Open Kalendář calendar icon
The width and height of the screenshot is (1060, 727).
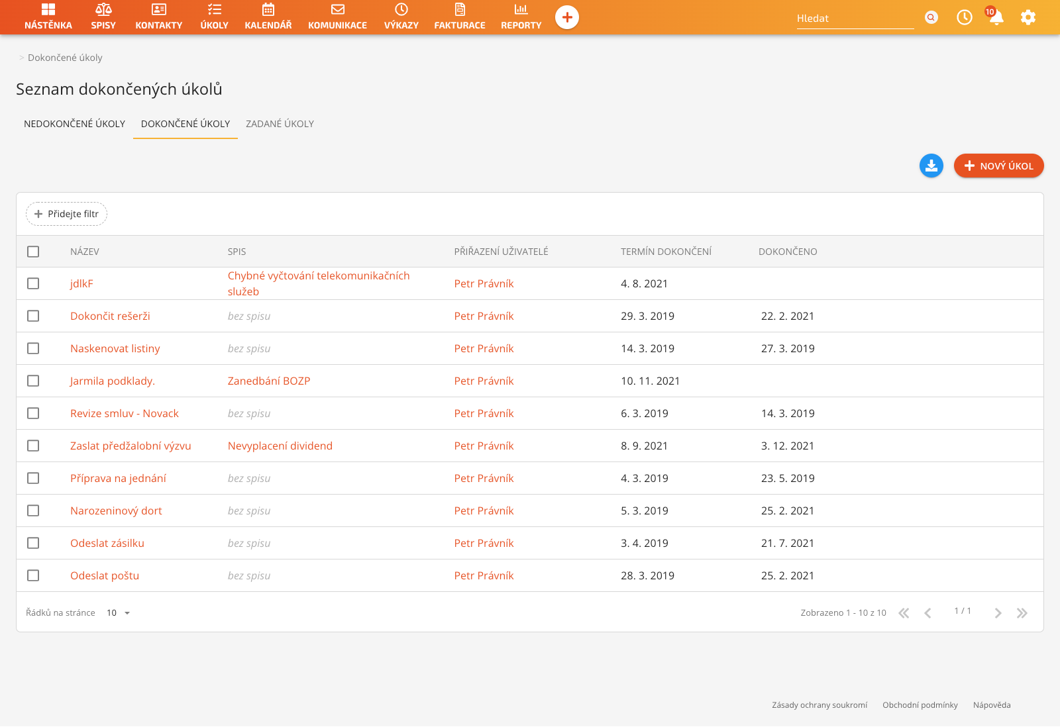268,9
